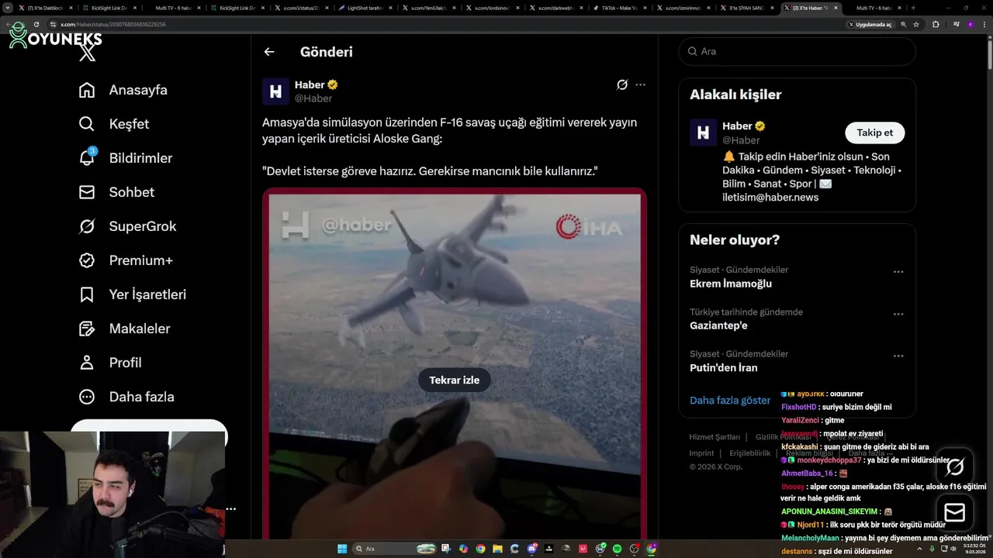
Task: Open Makaleler articles item
Action: pyautogui.click(x=124, y=329)
